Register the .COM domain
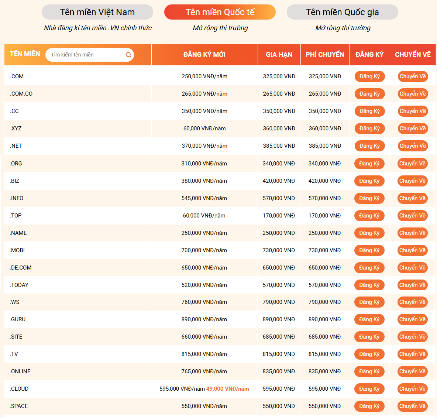Viewport: 437px width, 418px height. [369, 76]
